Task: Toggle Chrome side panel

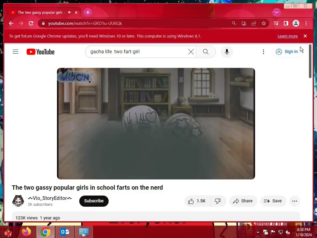Action: (x=286, y=23)
